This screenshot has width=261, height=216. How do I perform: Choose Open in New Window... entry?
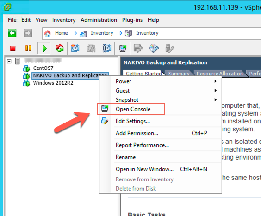(161, 169)
